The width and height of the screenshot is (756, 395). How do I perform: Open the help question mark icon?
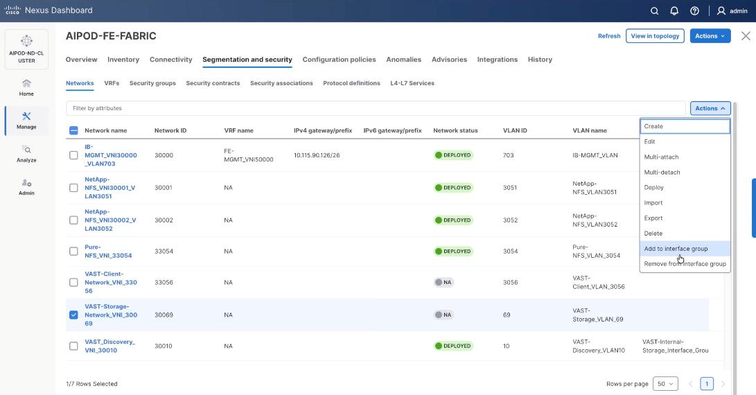tap(694, 11)
